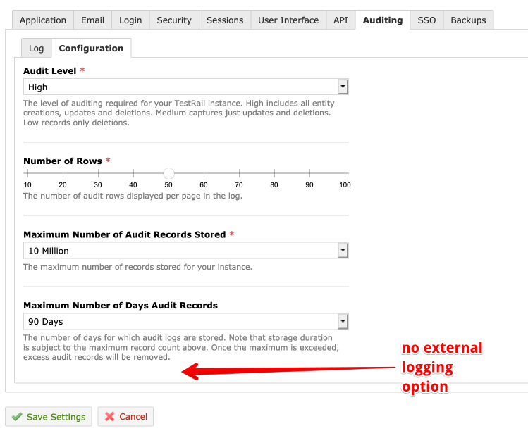Switch to the Log subtab
The height and width of the screenshot is (438, 528).
click(36, 49)
